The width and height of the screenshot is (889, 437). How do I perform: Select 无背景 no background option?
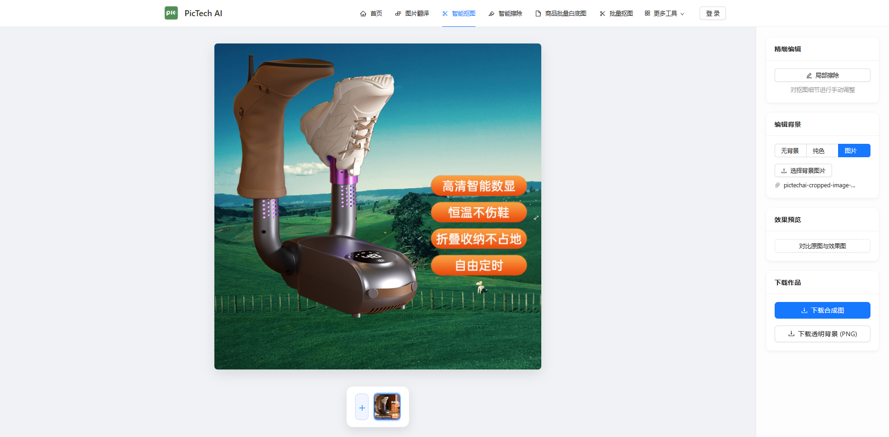(x=790, y=151)
